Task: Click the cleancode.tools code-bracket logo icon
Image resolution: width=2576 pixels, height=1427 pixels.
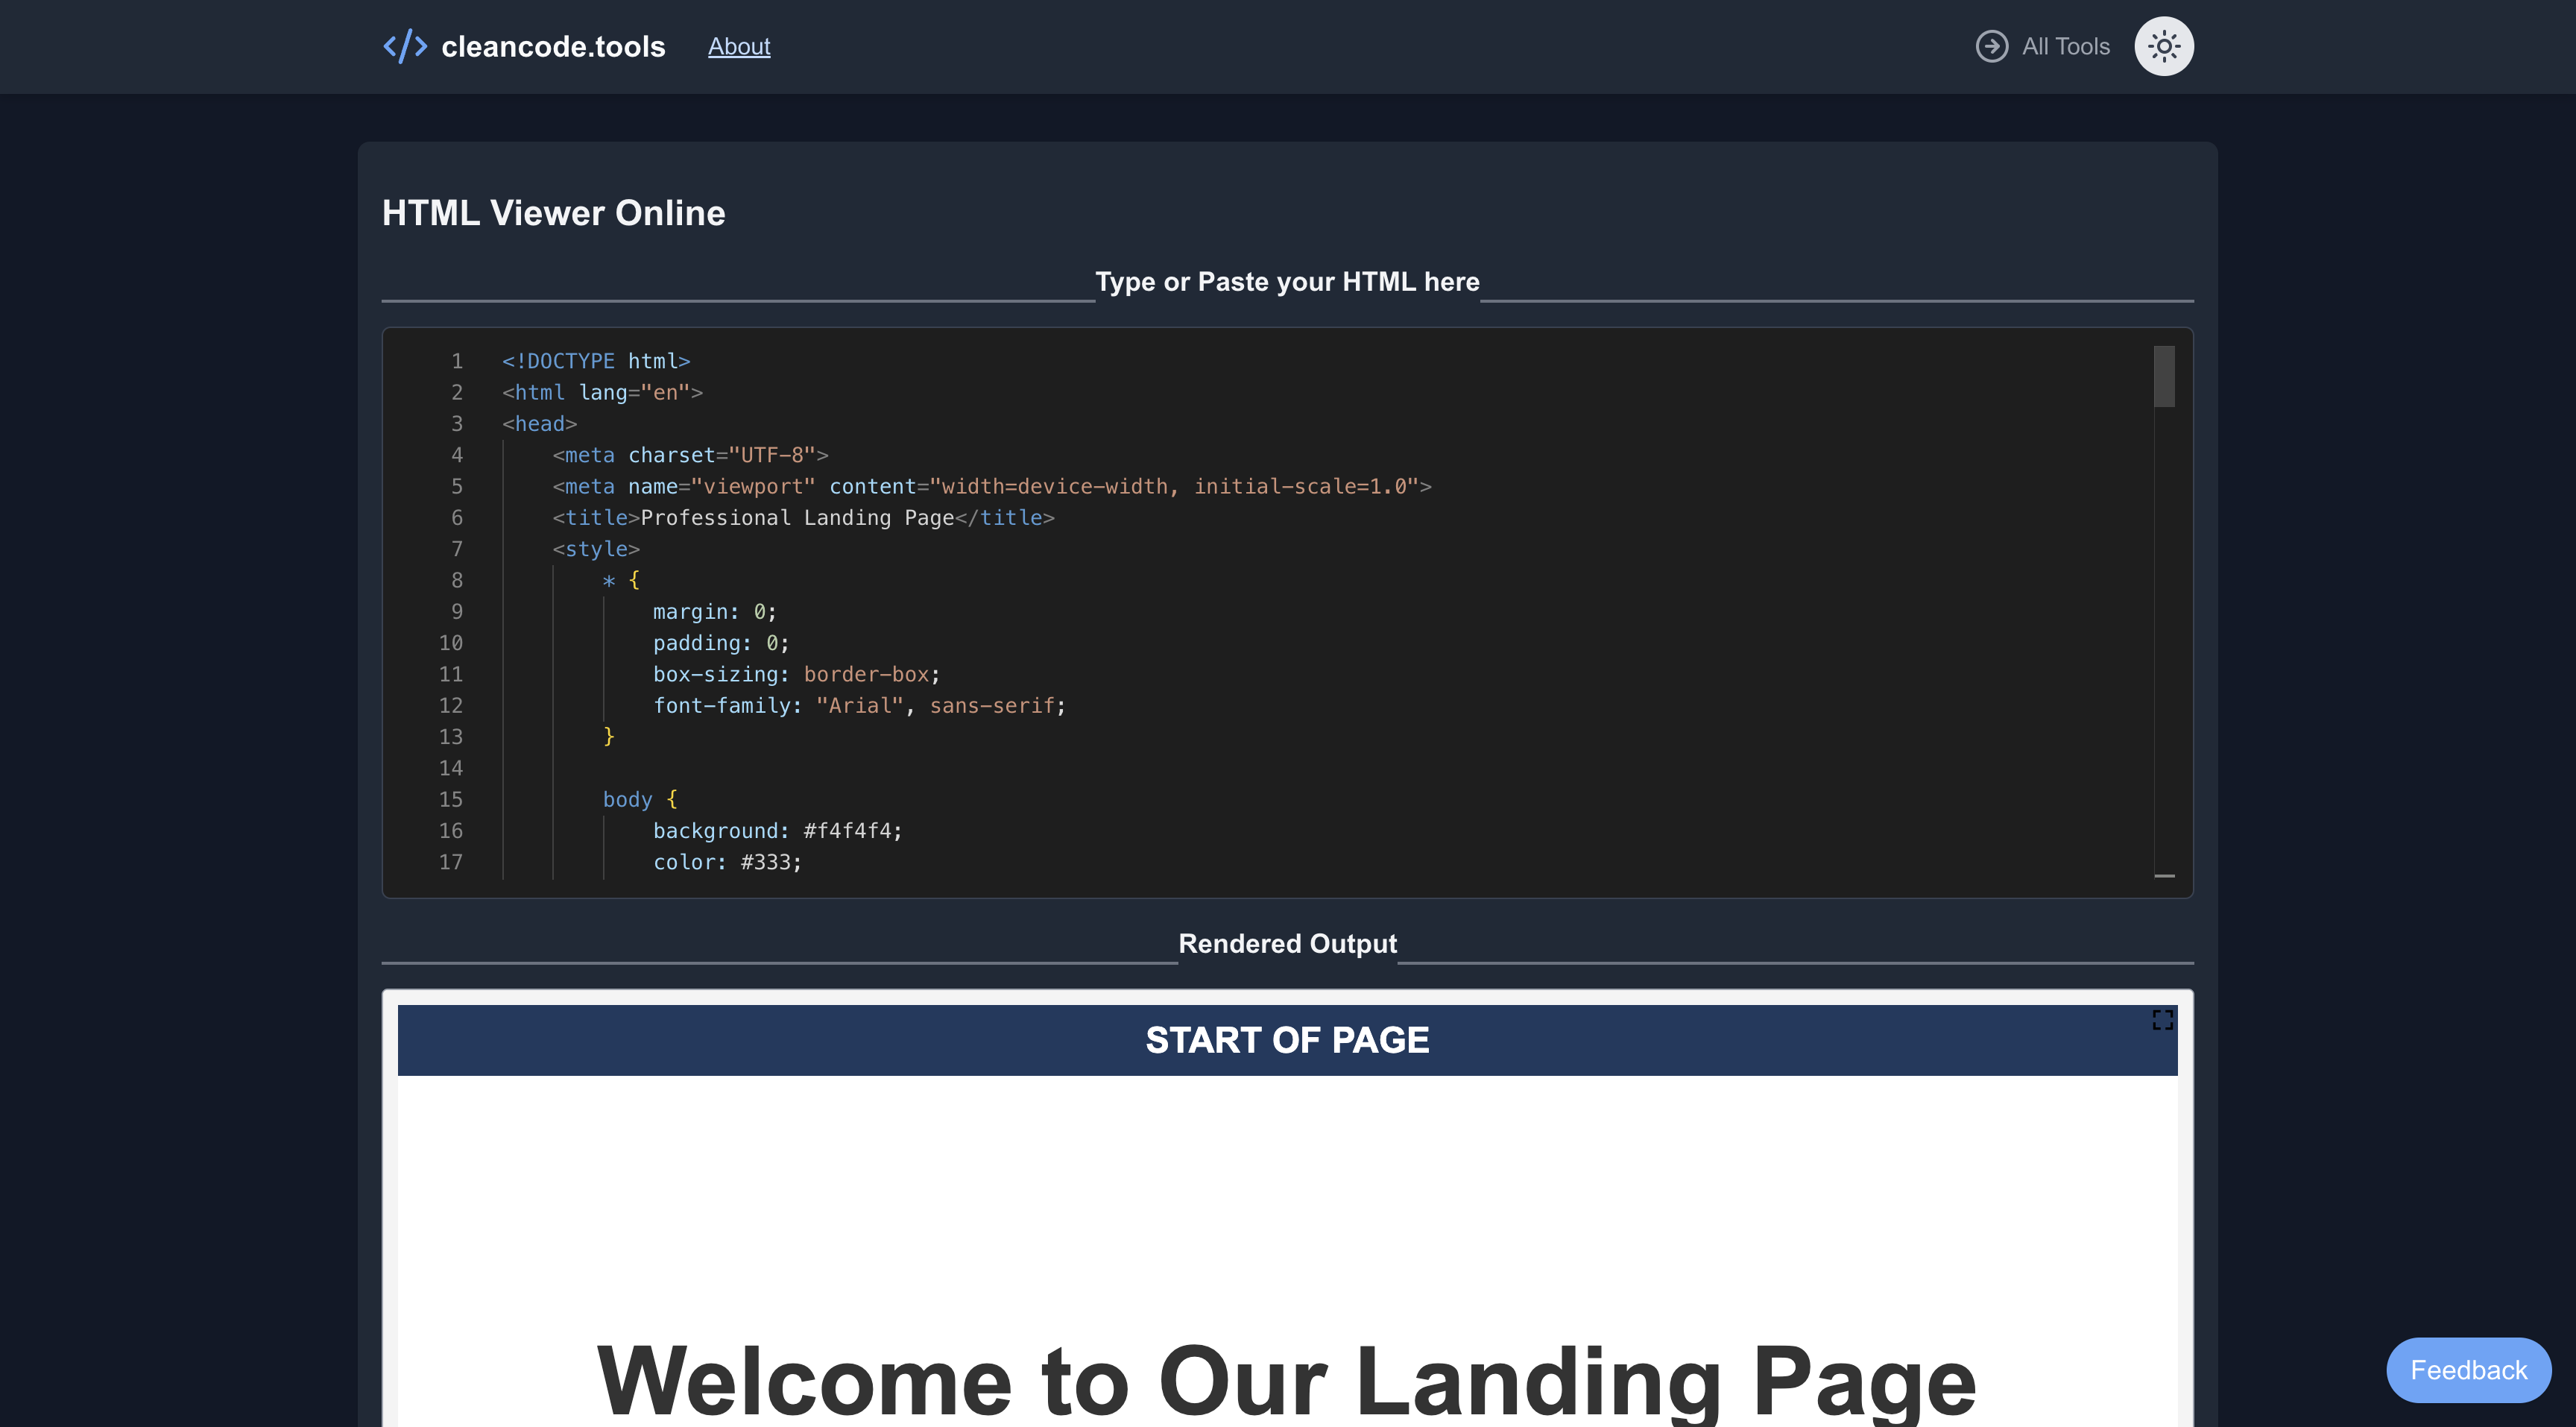Action: (x=405, y=46)
